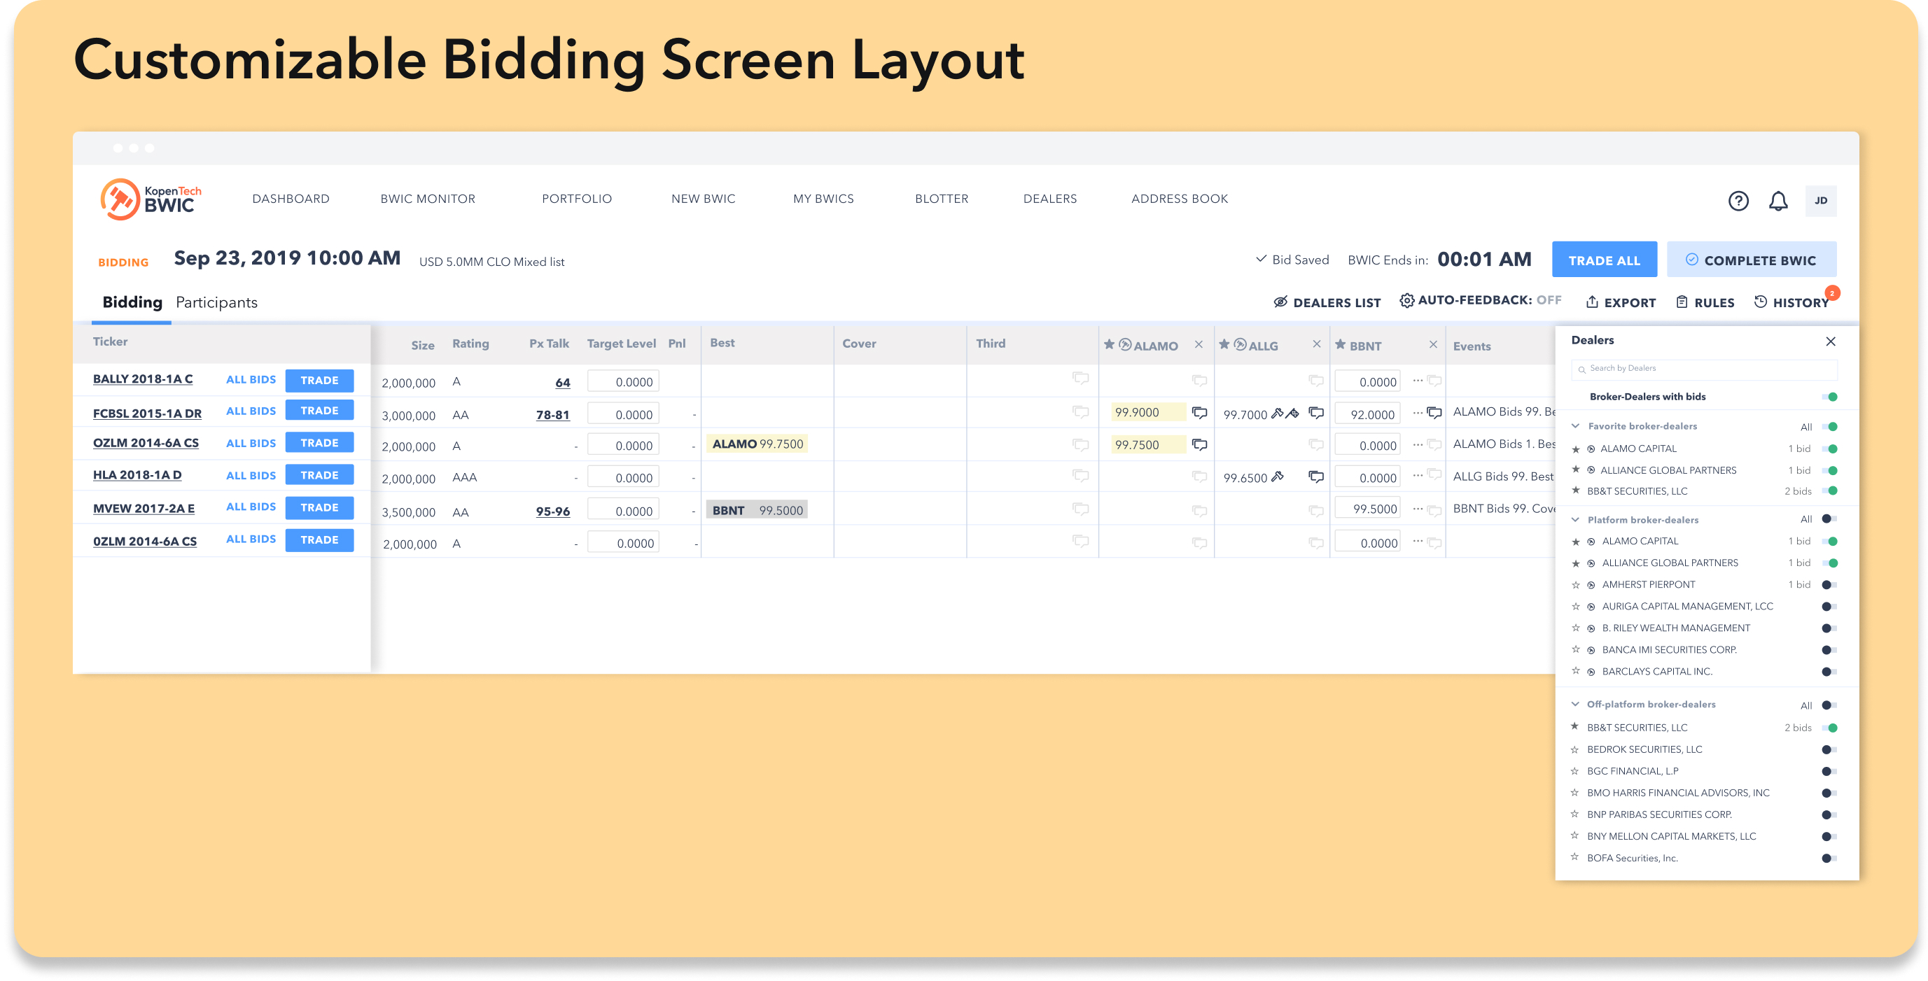Click the Auto-Feedback gear icon
Screen dimensions: 1928x981
[1406, 300]
